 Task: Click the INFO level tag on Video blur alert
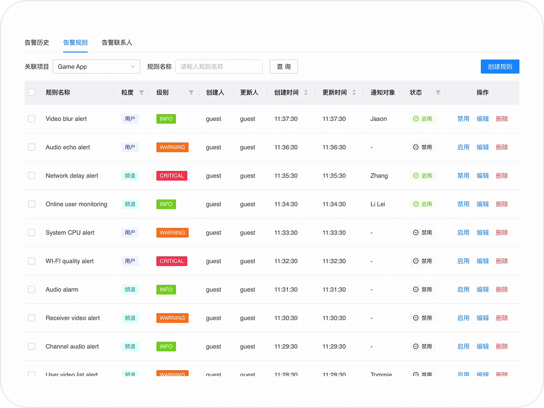(x=166, y=118)
